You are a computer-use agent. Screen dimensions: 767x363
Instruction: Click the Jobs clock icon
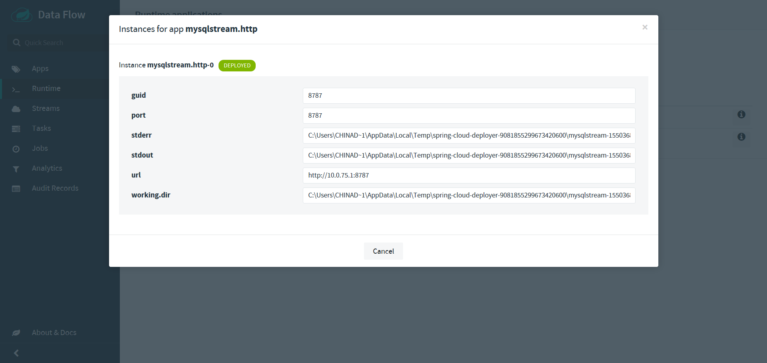pos(16,149)
